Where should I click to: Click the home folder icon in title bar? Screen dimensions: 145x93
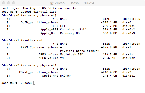52,3
